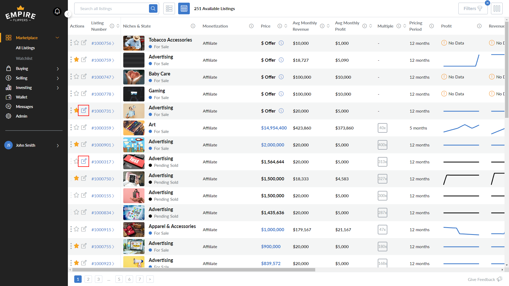Open the column settings icon

(497, 8)
